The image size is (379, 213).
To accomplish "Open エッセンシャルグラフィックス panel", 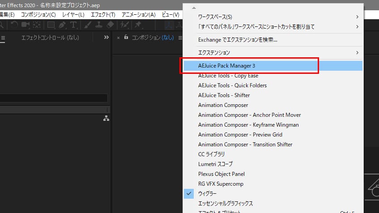I will [x=273, y=203].
